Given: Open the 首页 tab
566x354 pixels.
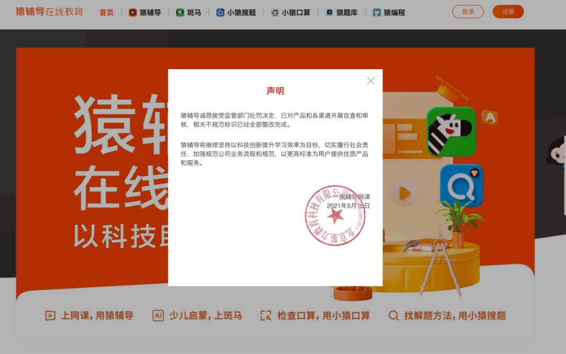Looking at the screenshot, I should point(106,13).
